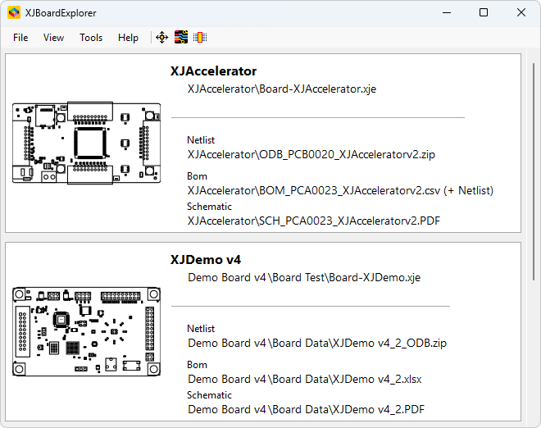Open the Help menu

tap(128, 38)
